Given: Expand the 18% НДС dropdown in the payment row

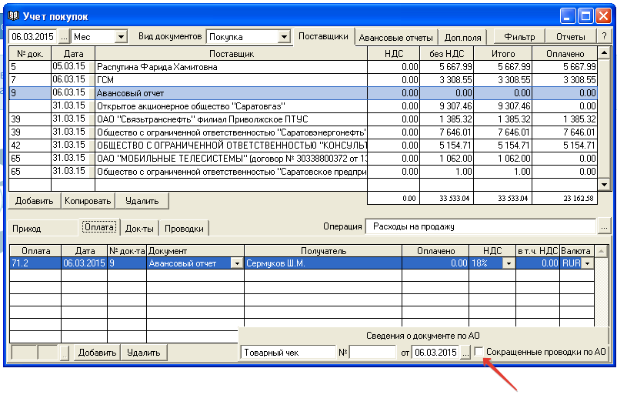Looking at the screenshot, I should pyautogui.click(x=508, y=263).
